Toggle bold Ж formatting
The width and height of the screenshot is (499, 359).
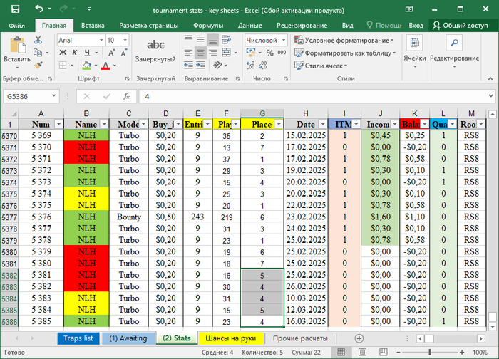pyautogui.click(x=63, y=53)
